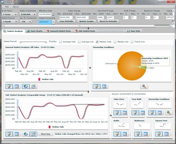The image size is (176, 144).
Task: Open the Select Period 3 Month dropdown
Action: coord(10,22)
